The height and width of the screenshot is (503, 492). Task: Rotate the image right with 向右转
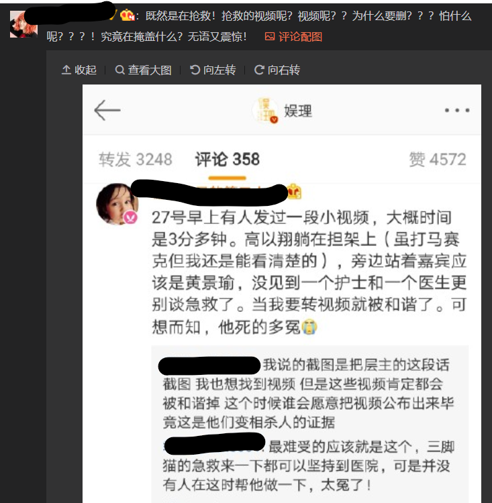click(277, 70)
